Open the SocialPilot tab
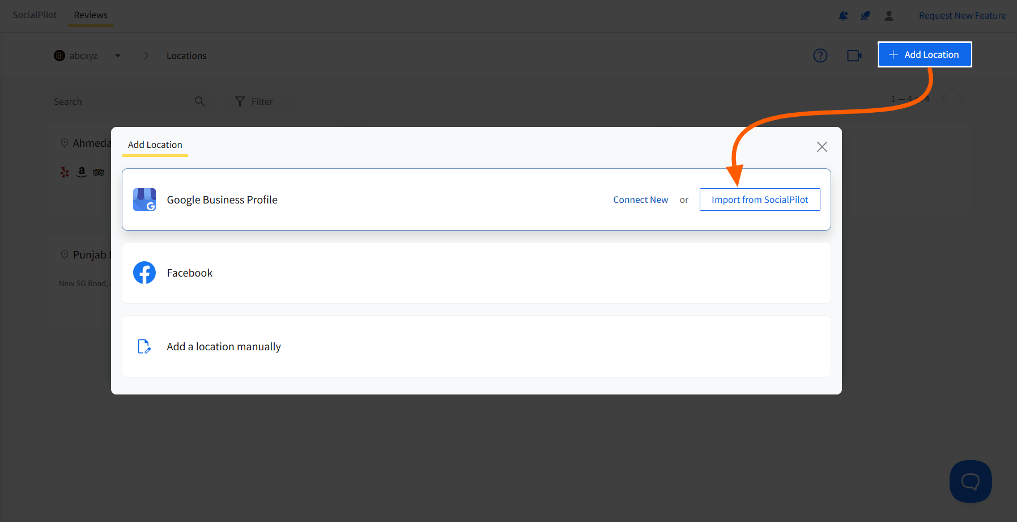 (35, 15)
